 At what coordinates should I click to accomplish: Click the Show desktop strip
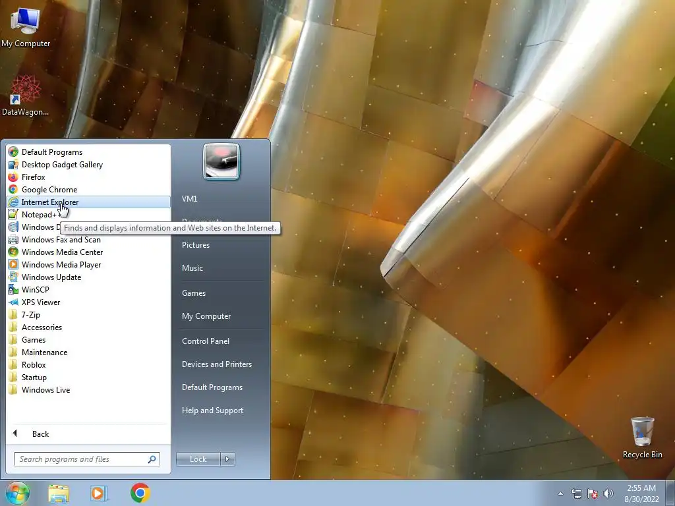(670, 493)
